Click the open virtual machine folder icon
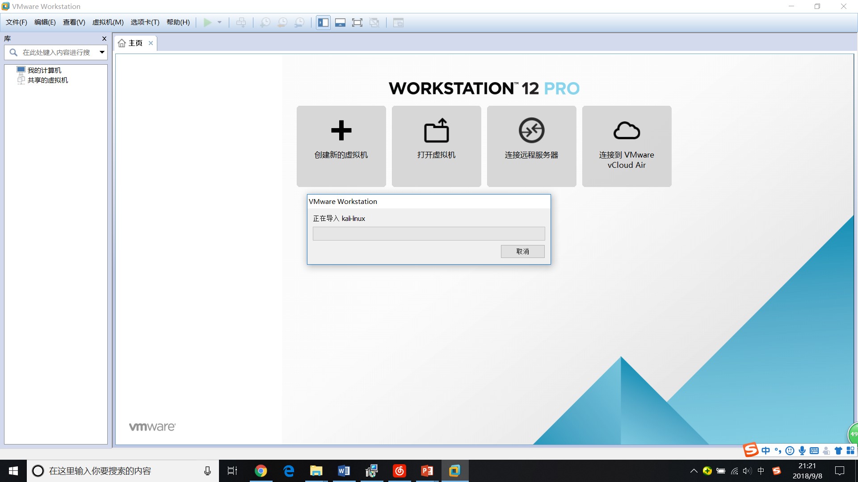 [436, 131]
